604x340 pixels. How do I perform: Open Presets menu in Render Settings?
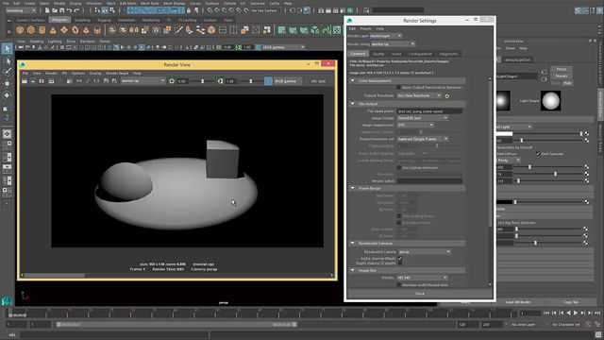(x=365, y=28)
